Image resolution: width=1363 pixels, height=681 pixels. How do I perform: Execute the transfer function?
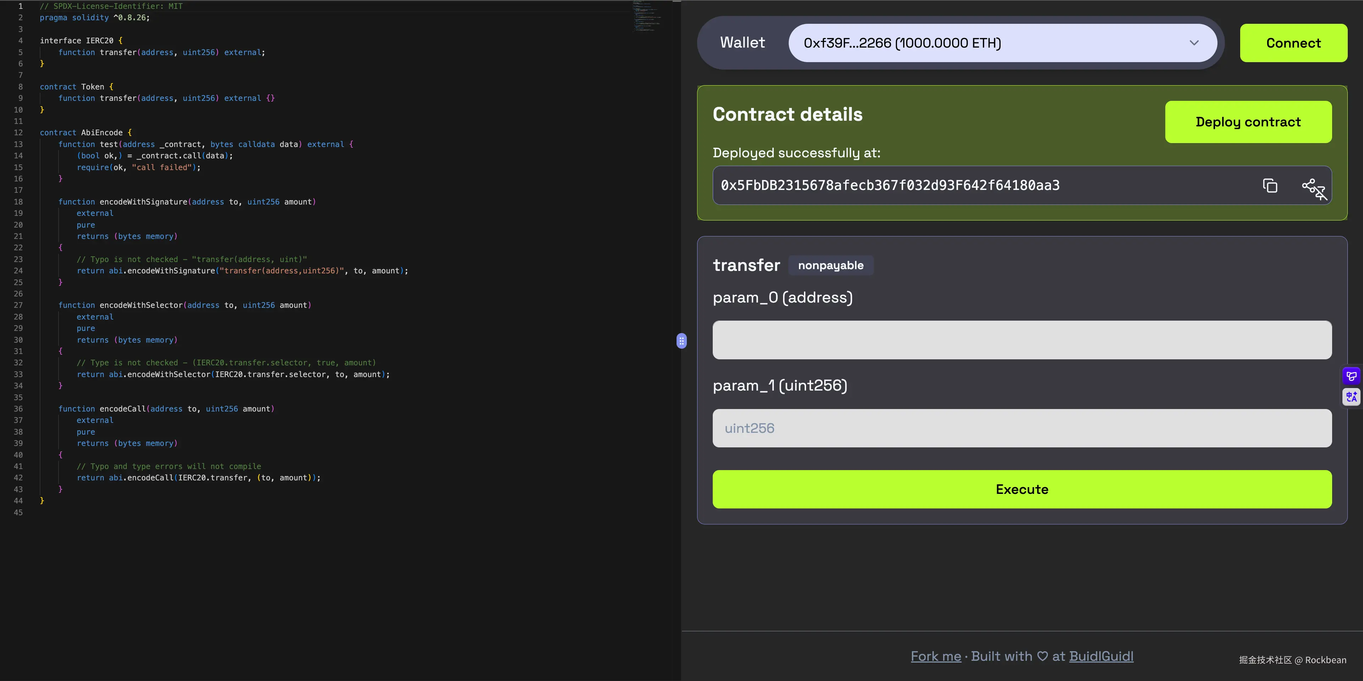click(x=1021, y=489)
